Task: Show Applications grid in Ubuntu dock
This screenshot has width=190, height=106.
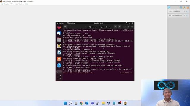Action: (x=59, y=77)
